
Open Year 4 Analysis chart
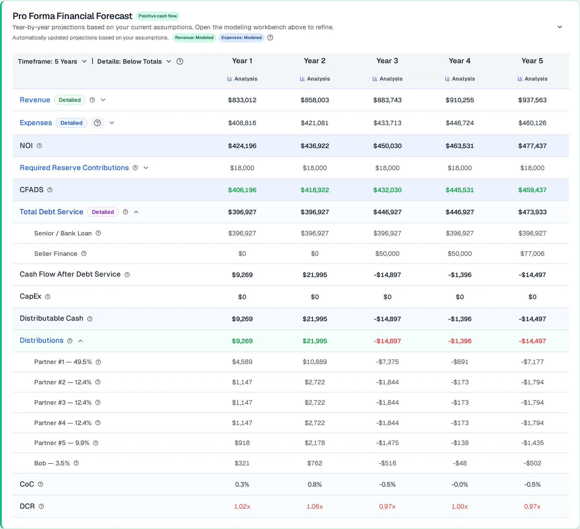[x=460, y=79]
